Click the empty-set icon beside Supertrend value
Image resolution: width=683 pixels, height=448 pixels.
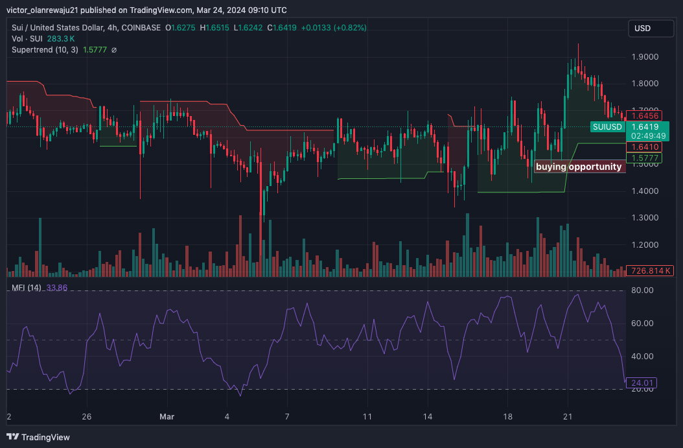[x=114, y=50]
